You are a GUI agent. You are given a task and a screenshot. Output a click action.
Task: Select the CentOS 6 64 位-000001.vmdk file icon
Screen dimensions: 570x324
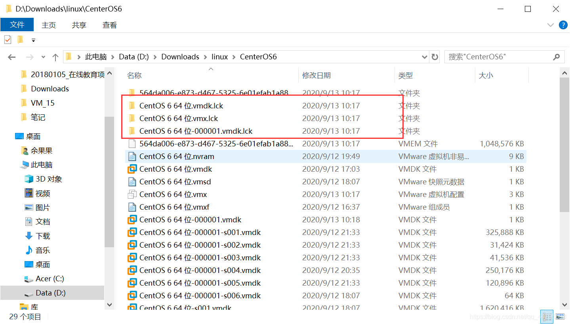132,220
